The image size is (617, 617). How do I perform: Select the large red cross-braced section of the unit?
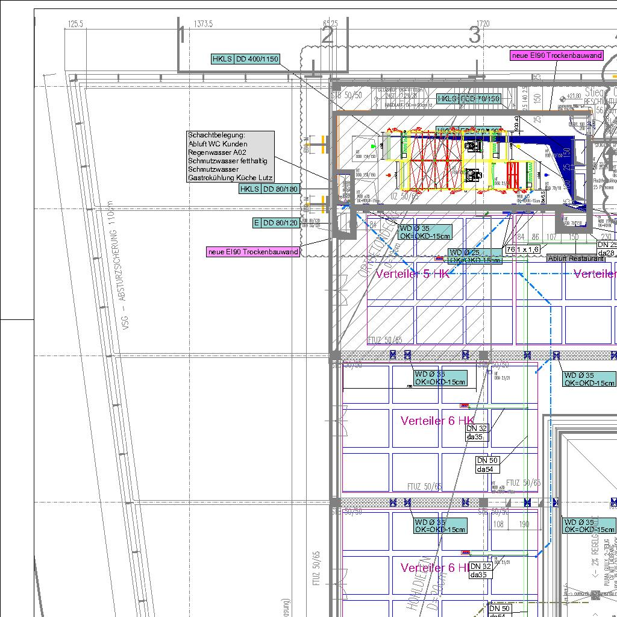pyautogui.click(x=434, y=161)
